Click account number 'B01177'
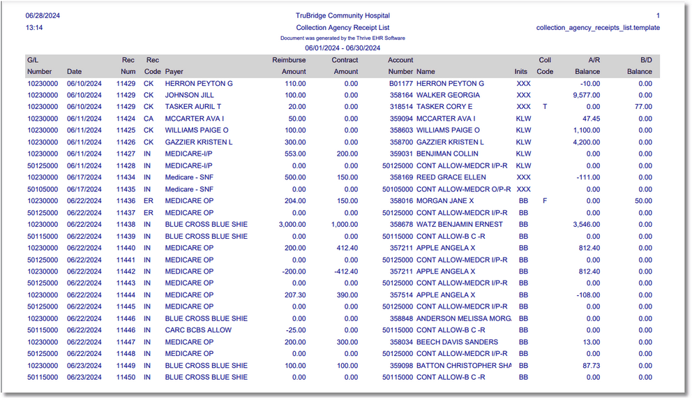 click(400, 84)
